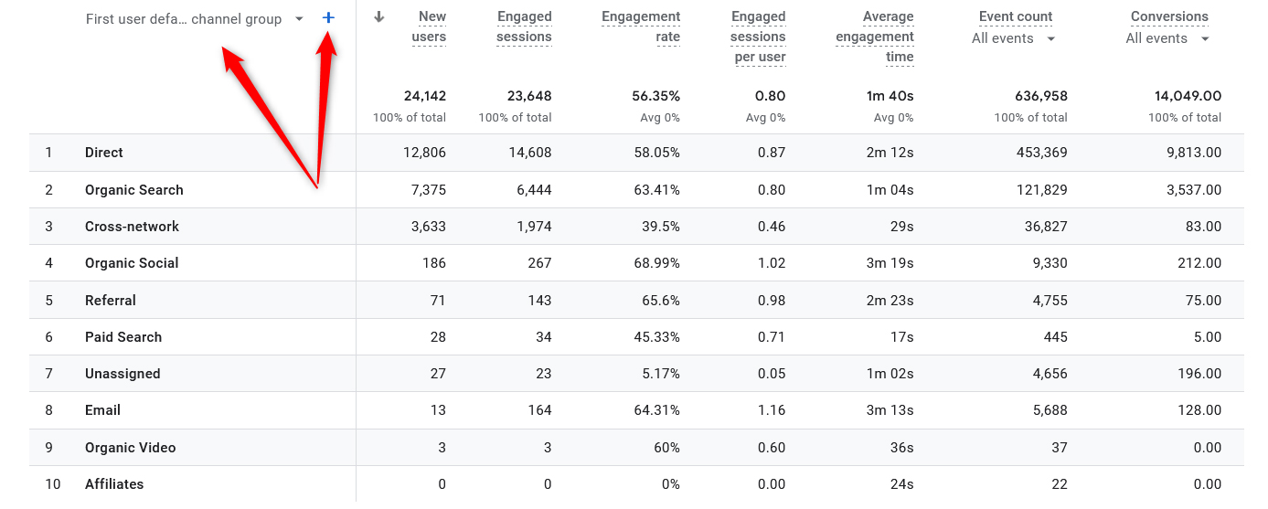Screen dimensions: 1268x509
Task: Sort by Engaged sessions column header
Action: [x=524, y=27]
